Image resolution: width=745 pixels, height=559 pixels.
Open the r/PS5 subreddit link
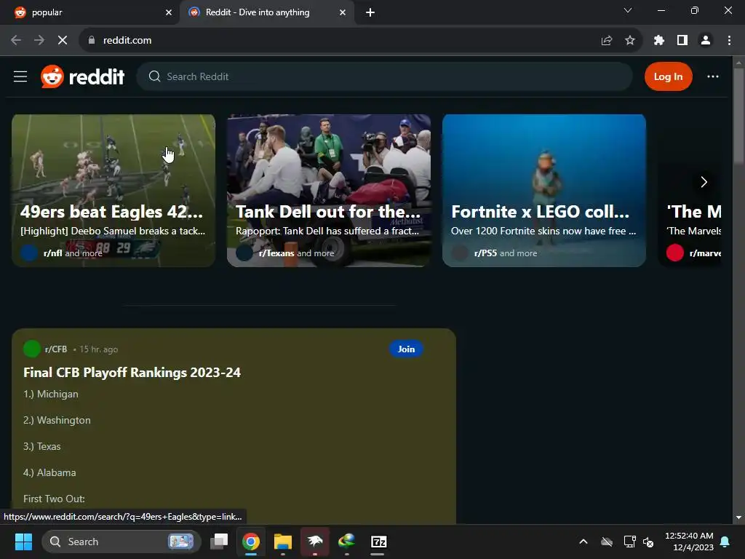point(485,253)
